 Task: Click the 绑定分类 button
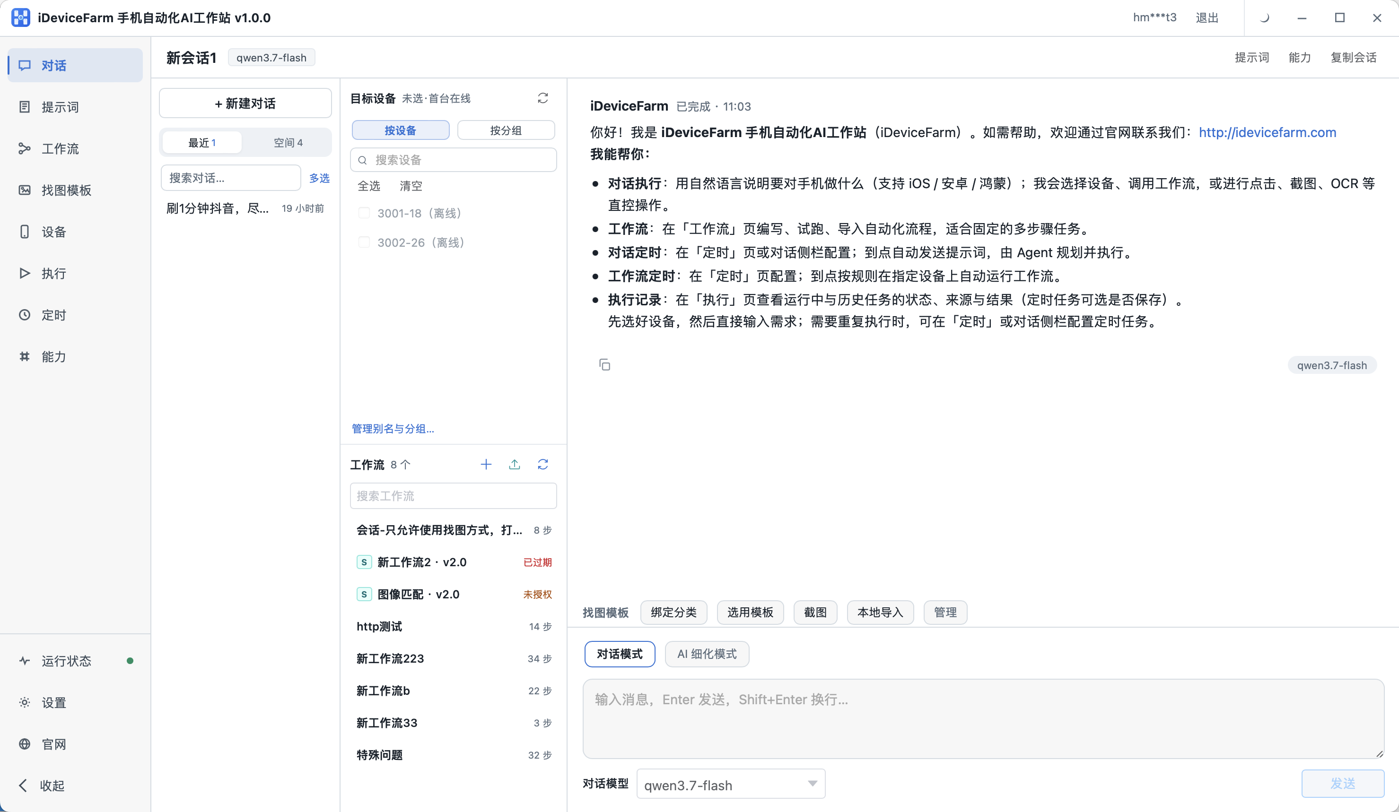click(x=673, y=613)
